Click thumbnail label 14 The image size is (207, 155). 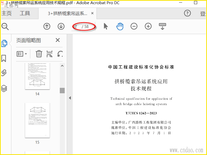pyautogui.click(x=37, y=94)
